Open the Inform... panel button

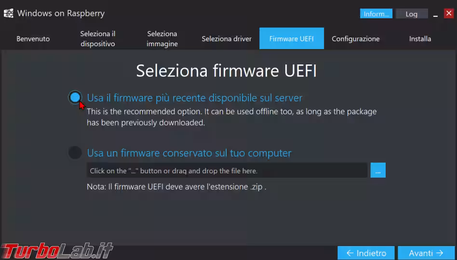tap(376, 14)
